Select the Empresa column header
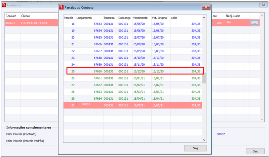269x157 pixels. point(109,18)
